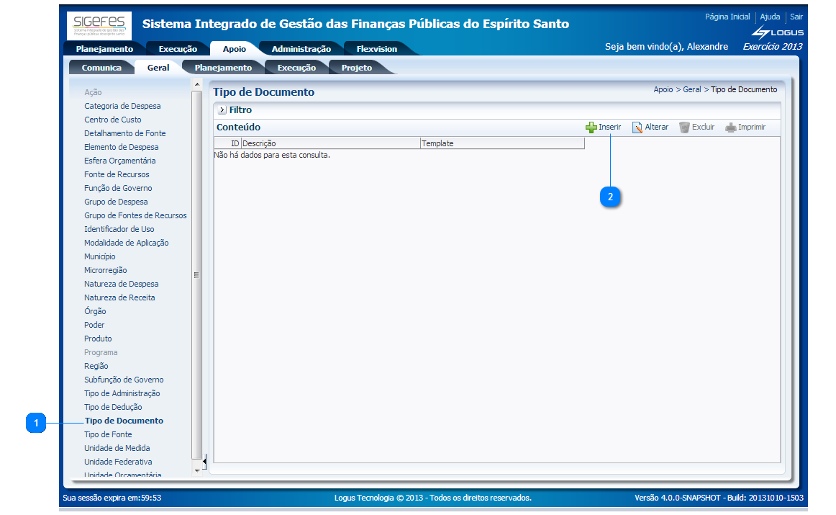Go to Página Inicial link
Screen dimensions: 836x515
pyautogui.click(x=727, y=17)
